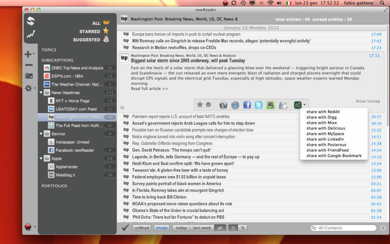Share article on Facebook icon
This screenshot has width=390, height=244.
[x=247, y=105]
